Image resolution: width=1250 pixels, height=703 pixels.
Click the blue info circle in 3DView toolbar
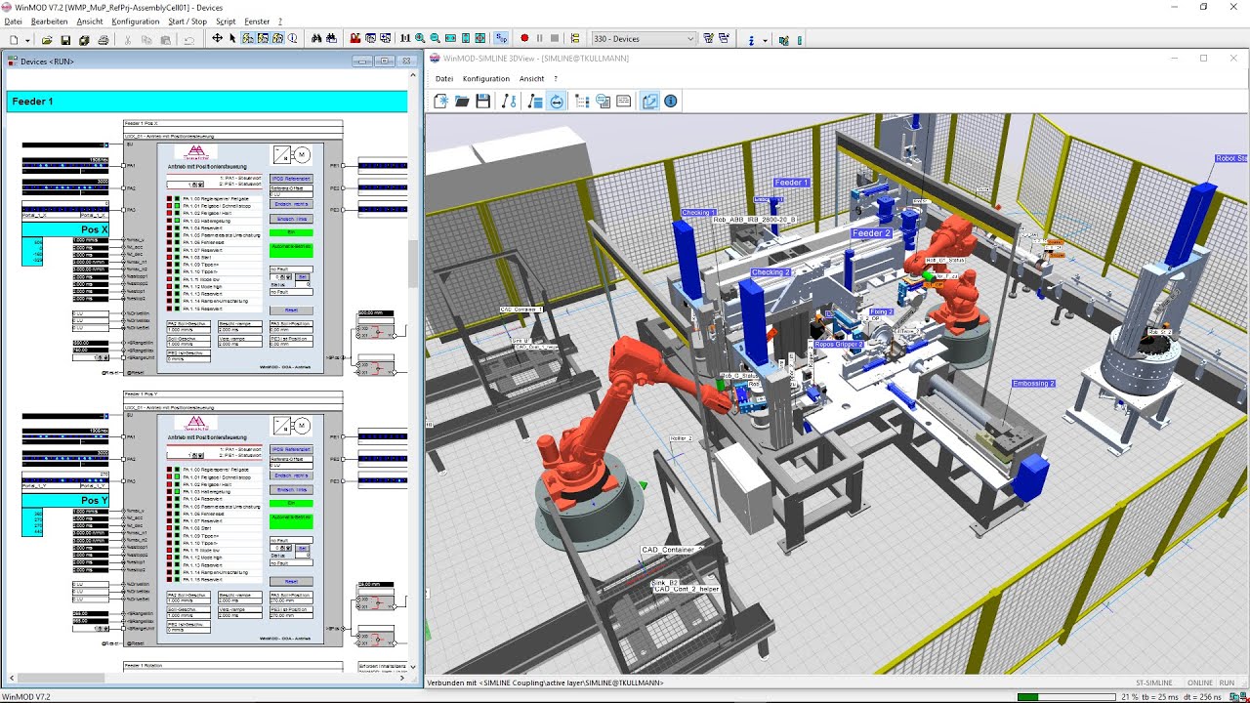coord(671,101)
